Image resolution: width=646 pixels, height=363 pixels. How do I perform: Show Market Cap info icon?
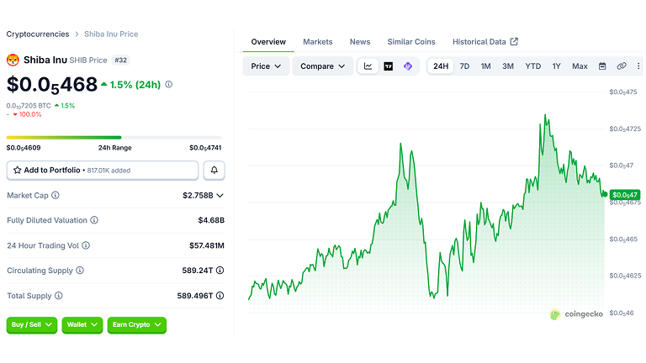[x=56, y=195]
